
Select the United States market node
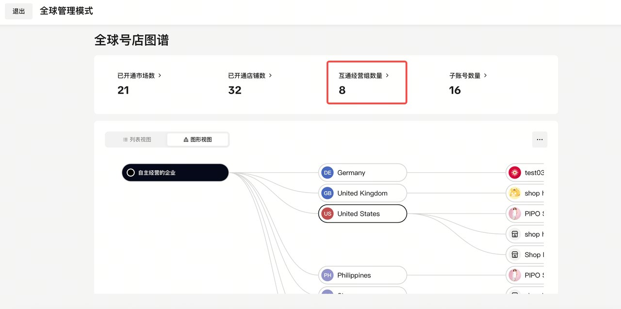point(362,214)
